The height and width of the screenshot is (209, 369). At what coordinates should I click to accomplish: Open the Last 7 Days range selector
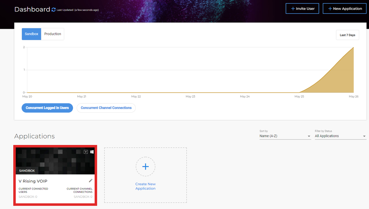(x=347, y=35)
